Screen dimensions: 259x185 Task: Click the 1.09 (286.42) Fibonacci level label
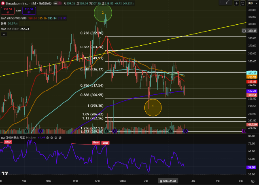click(x=93, y=114)
